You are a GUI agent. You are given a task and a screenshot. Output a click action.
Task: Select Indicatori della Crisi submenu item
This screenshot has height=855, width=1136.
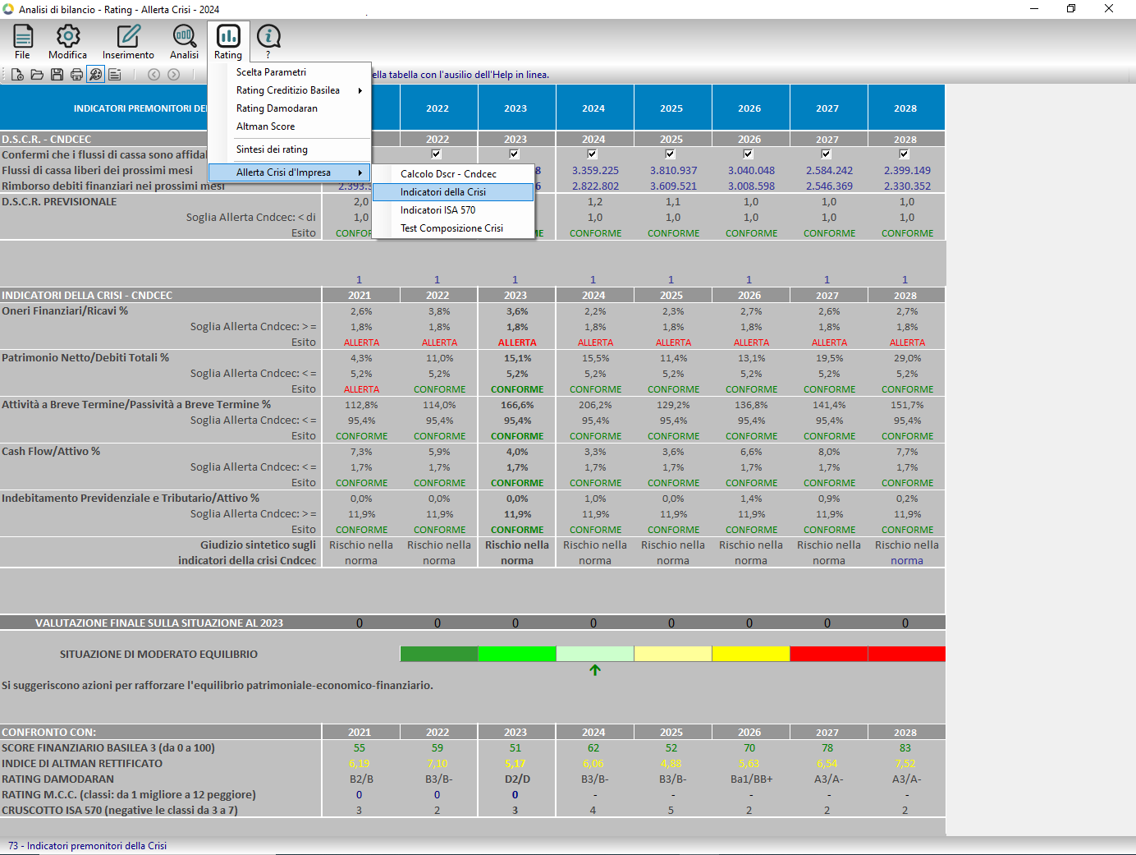pos(453,192)
